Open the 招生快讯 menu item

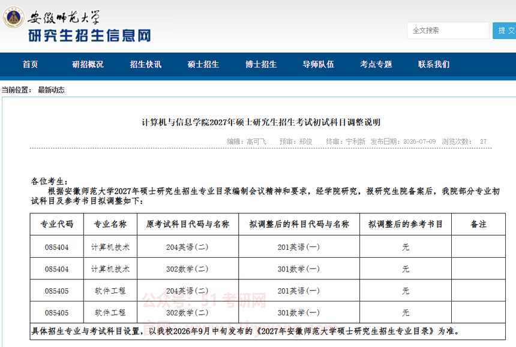(x=145, y=64)
